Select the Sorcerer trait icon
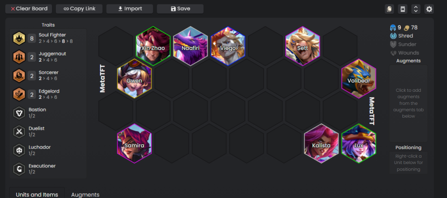 tap(19, 76)
